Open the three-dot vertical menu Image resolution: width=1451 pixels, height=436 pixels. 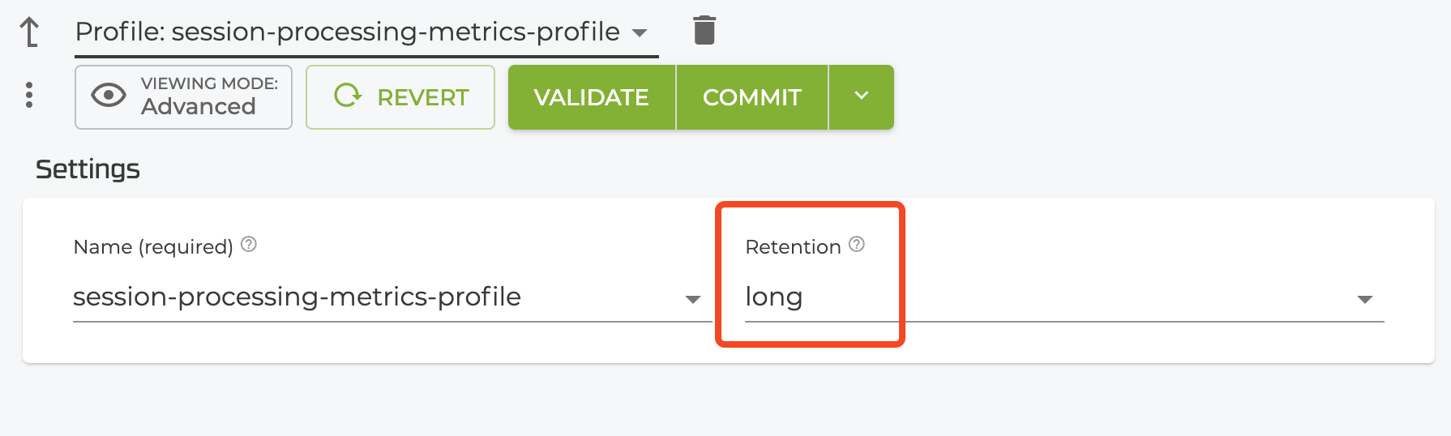point(29,95)
